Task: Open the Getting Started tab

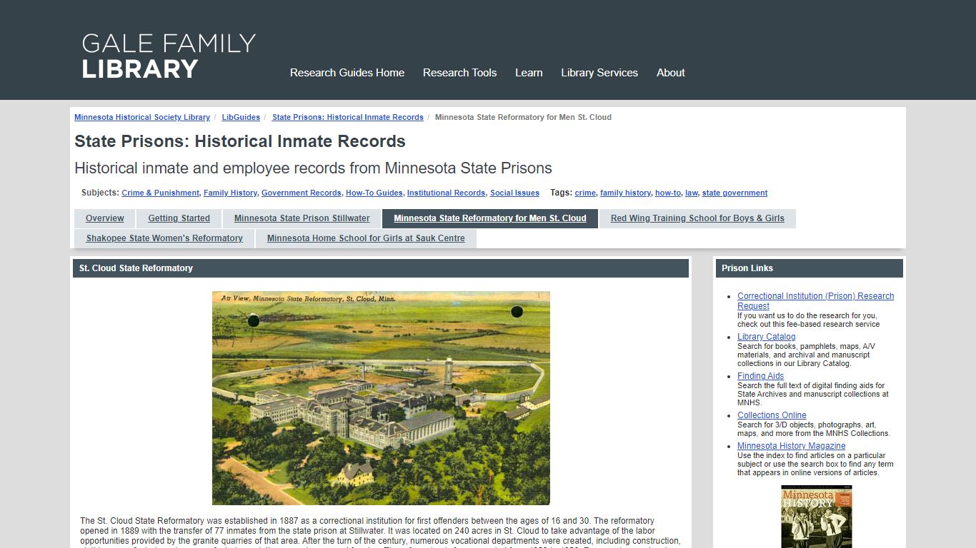Action: pos(179,218)
